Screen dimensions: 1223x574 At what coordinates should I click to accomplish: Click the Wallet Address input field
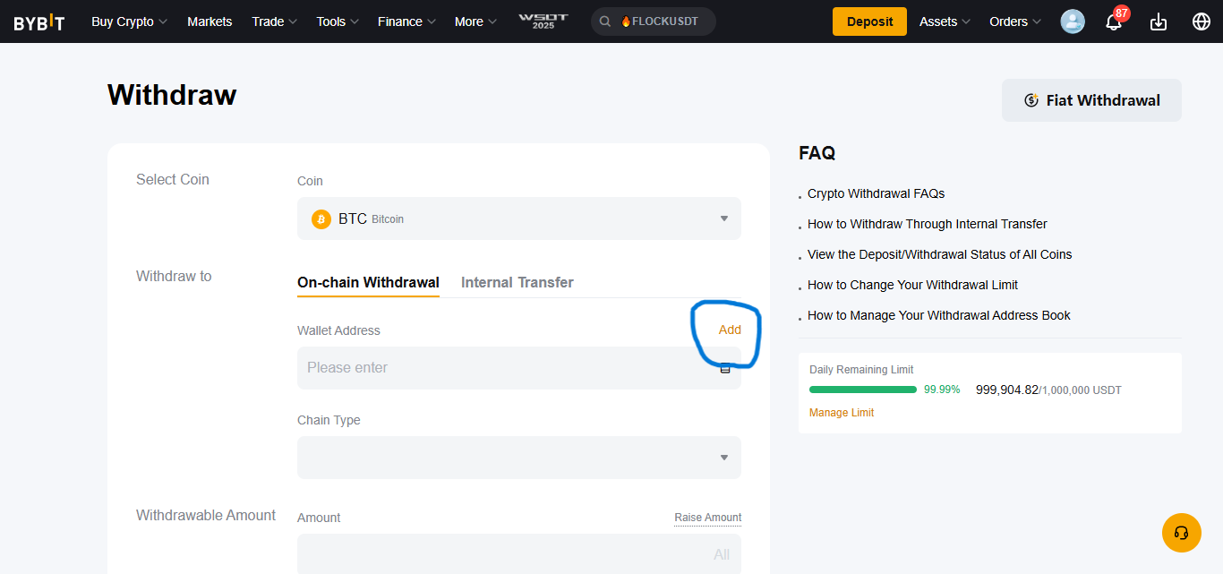(x=519, y=368)
